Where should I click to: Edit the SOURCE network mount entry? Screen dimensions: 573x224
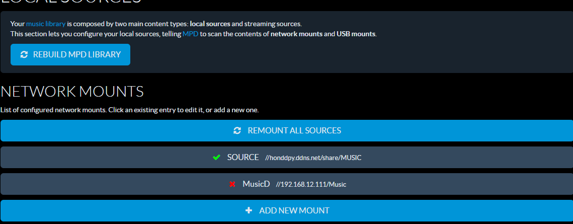(287, 158)
